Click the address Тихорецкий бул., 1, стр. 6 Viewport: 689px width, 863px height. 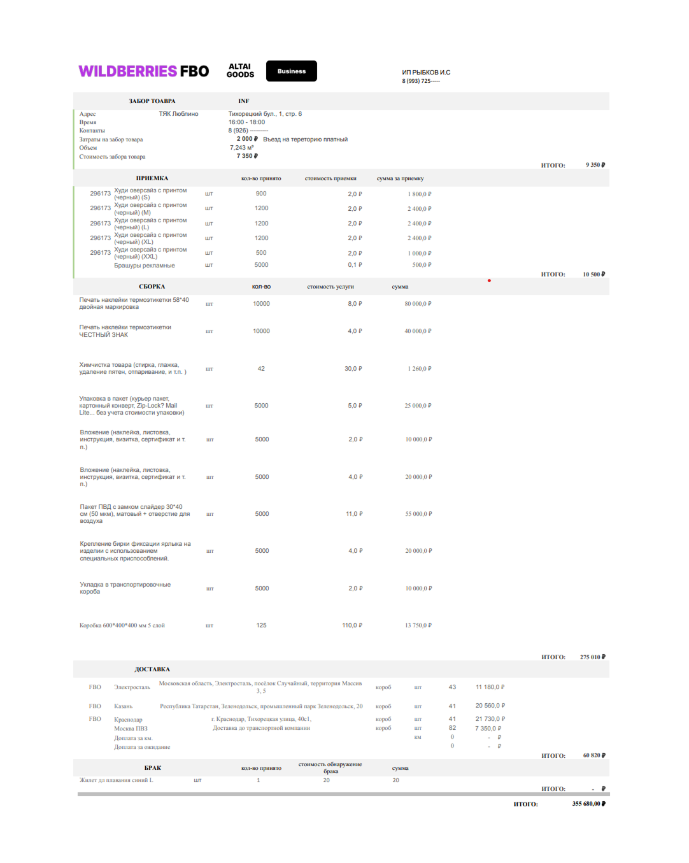(x=265, y=114)
